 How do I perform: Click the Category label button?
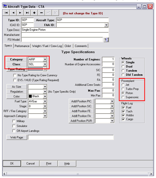[17, 59]
